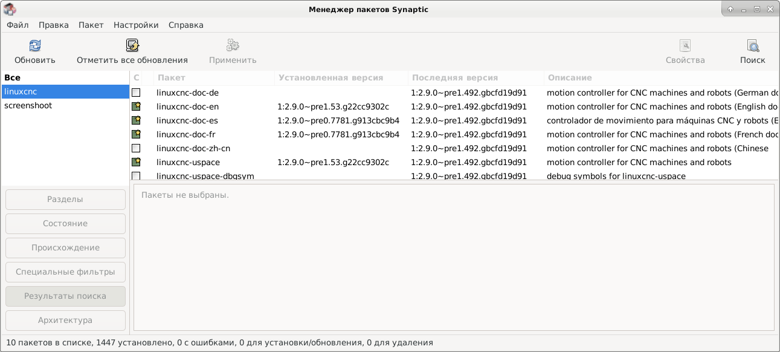Open the Настройки menu

point(136,25)
